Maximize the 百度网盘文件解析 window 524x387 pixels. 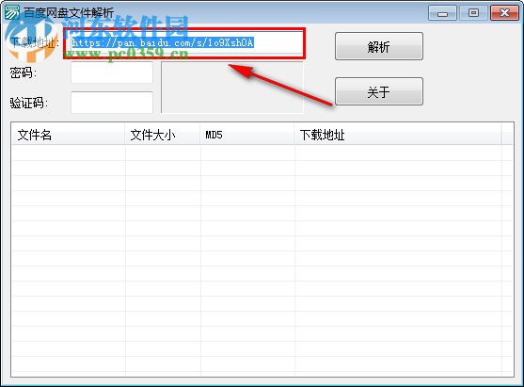473,13
